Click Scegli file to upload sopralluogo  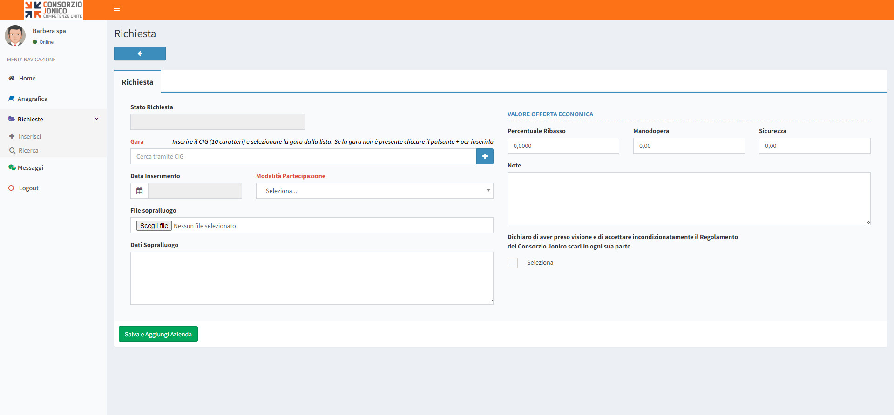[154, 226]
